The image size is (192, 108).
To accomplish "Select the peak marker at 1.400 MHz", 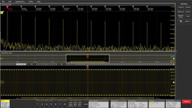I will (49, 7).
